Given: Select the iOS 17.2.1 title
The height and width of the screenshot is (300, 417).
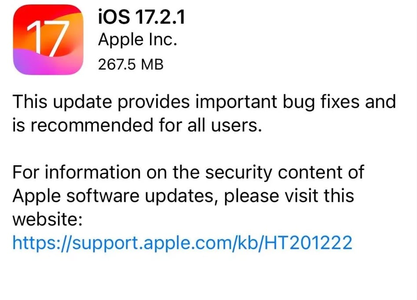Looking at the screenshot, I should coord(141,16).
